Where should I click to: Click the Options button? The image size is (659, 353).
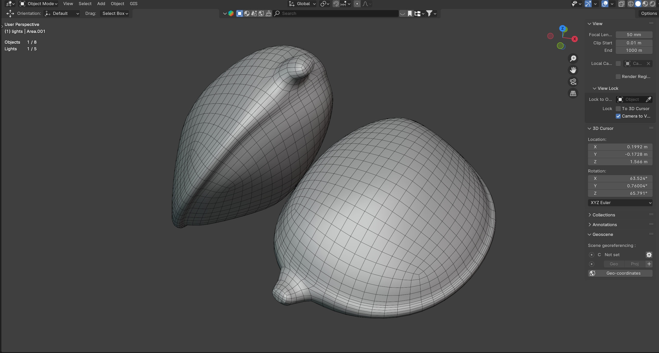(649, 13)
